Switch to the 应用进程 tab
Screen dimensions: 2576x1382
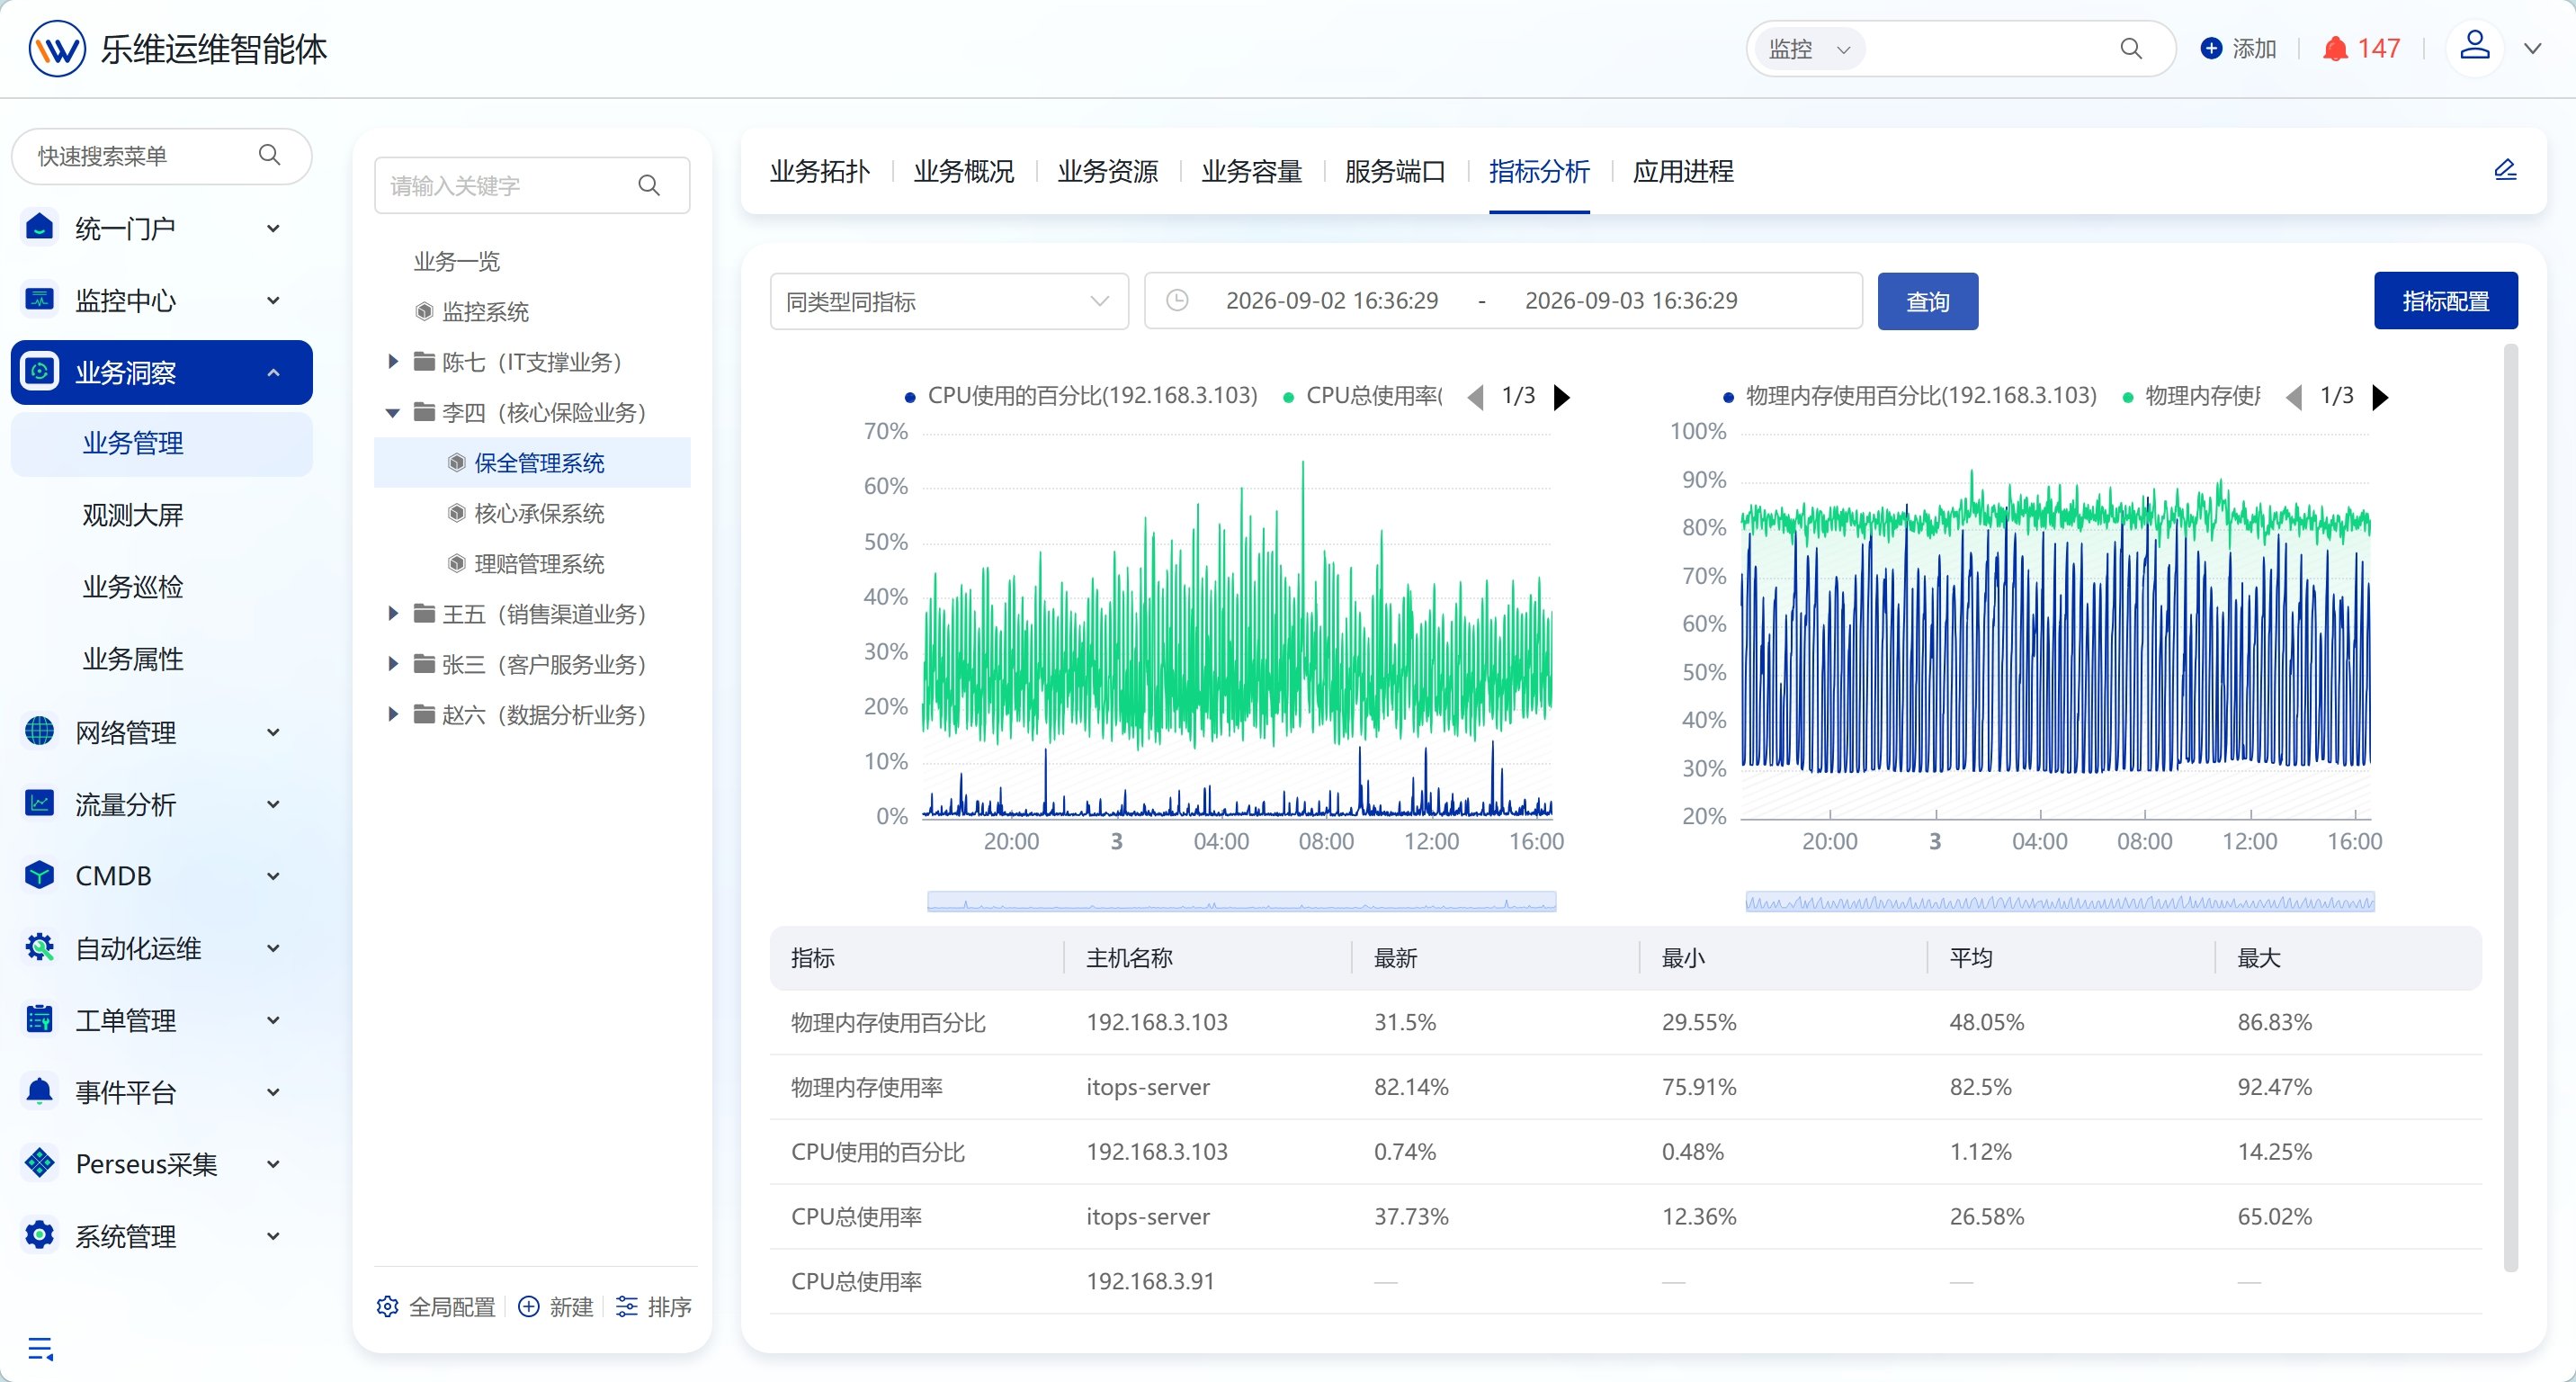(1683, 171)
